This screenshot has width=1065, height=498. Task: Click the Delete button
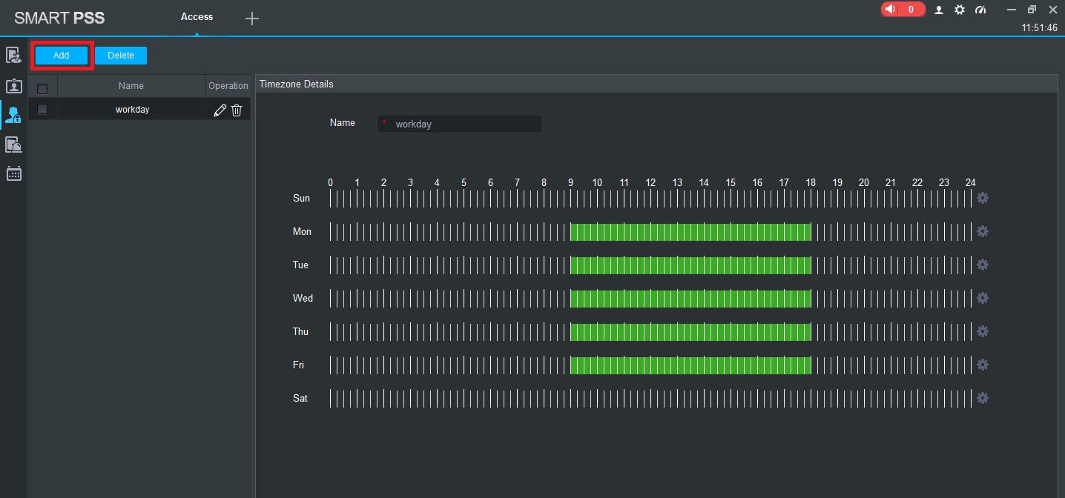[121, 56]
